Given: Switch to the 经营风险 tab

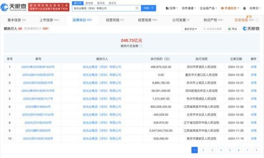Looking at the screenshot, I should (x=115, y=20).
